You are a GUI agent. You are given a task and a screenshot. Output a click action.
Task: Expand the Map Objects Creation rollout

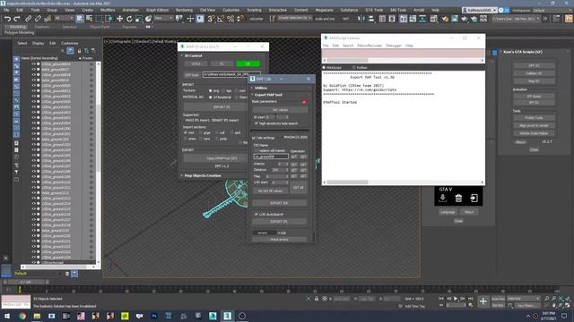(203, 175)
